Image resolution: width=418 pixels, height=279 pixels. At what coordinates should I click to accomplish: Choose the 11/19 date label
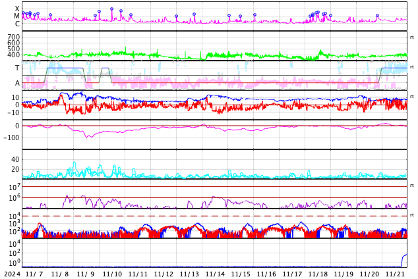pyautogui.click(x=344, y=274)
